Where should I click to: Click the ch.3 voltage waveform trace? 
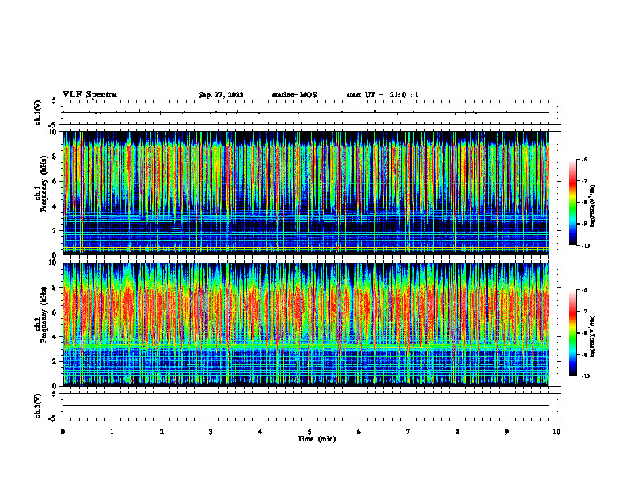point(306,406)
